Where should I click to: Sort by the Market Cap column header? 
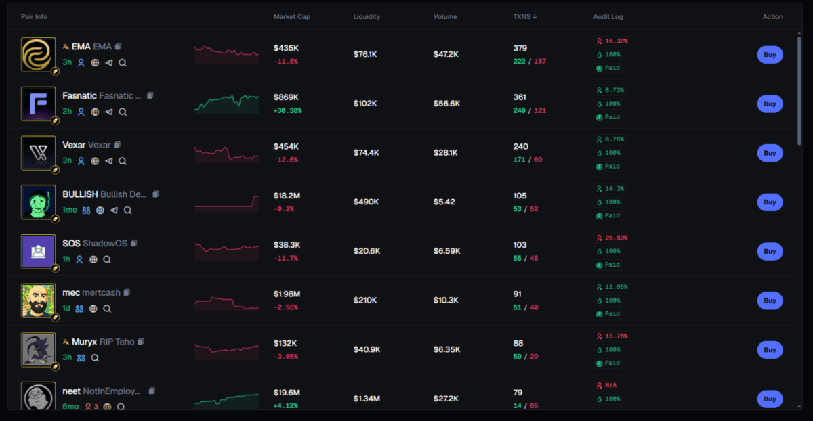point(291,17)
